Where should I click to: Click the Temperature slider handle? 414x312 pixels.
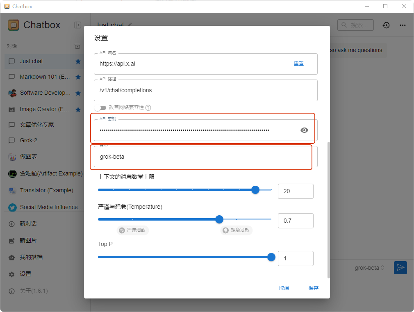(219, 219)
